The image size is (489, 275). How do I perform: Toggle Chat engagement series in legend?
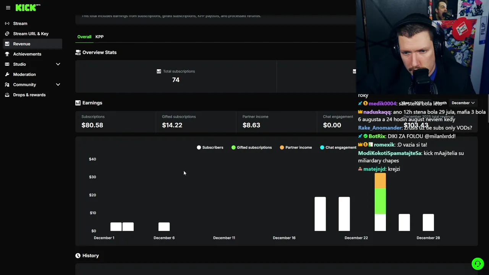[338, 147]
